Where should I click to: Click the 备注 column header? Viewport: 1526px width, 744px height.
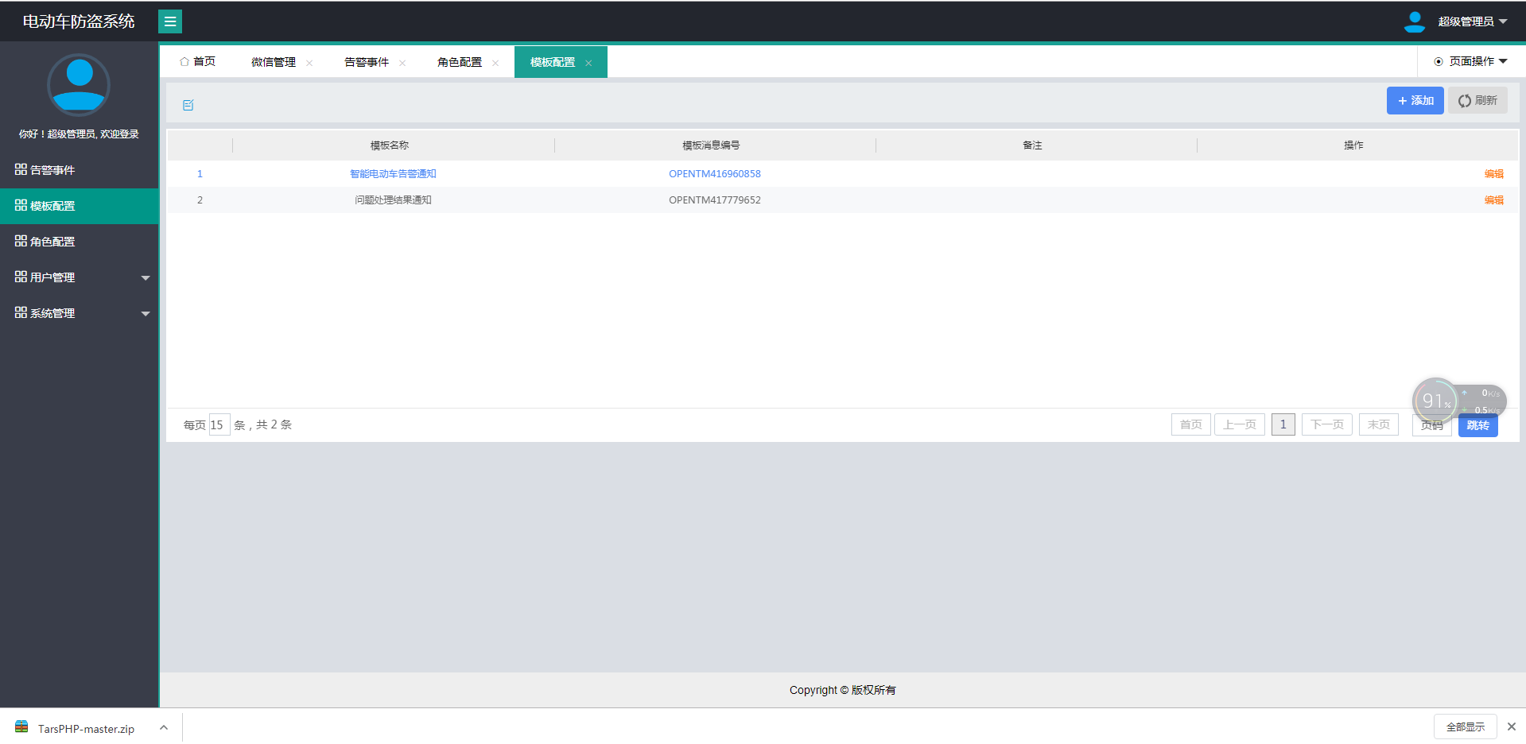pos(1032,145)
